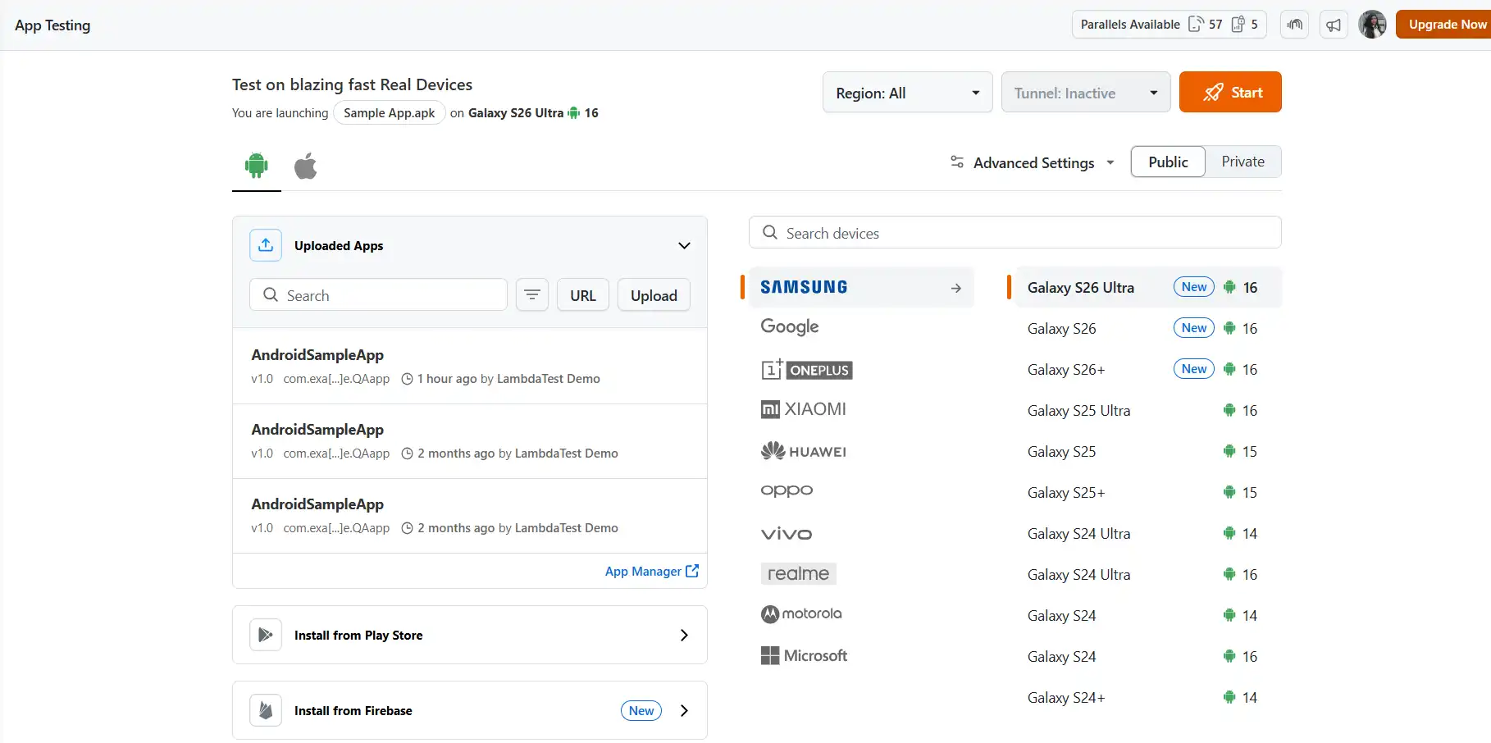Select the Xiaomi brand logo
The image size is (1491, 743).
click(804, 409)
